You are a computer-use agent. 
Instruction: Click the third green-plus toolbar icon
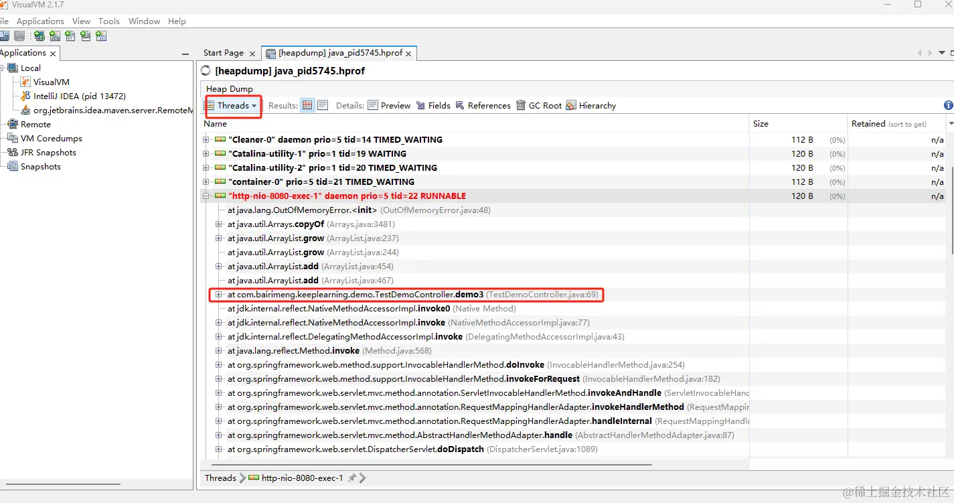click(70, 36)
